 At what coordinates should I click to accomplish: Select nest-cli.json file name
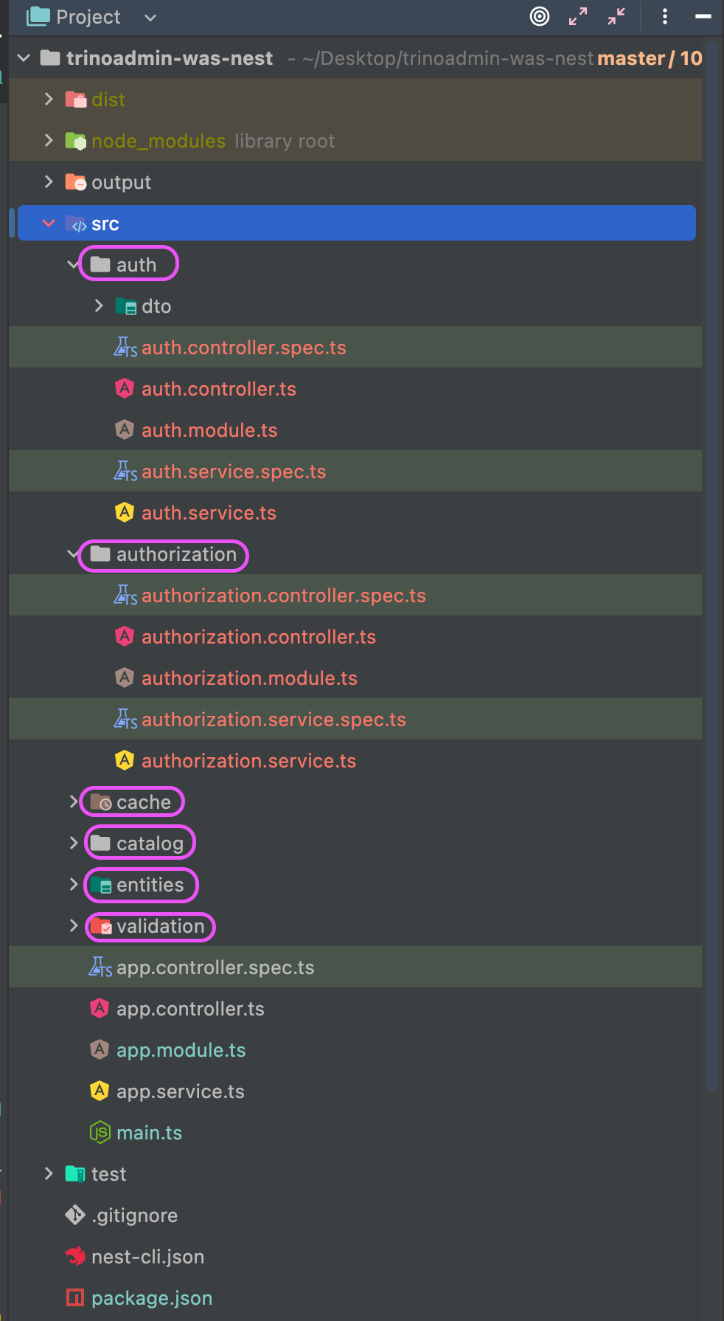pyautogui.click(x=147, y=1257)
